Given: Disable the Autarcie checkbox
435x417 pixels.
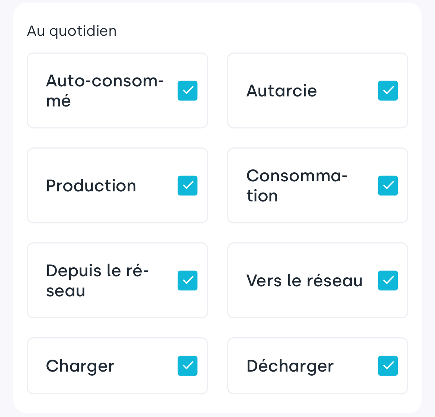Looking at the screenshot, I should coord(388,90).
